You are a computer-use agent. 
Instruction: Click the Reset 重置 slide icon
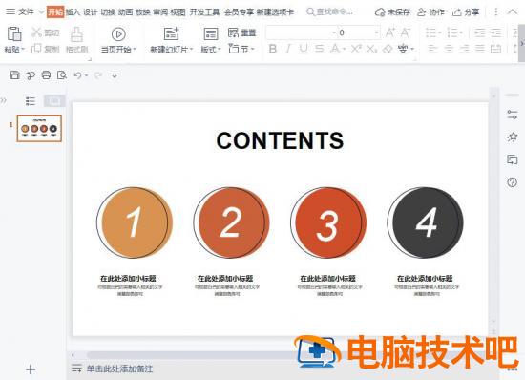(x=233, y=32)
